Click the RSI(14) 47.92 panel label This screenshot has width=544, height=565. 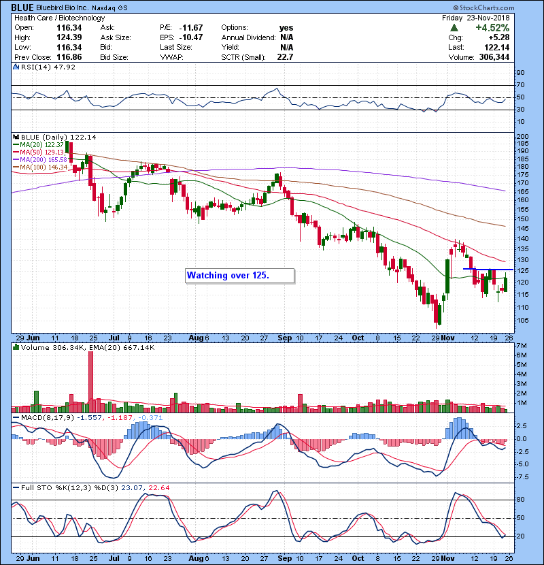48,67
